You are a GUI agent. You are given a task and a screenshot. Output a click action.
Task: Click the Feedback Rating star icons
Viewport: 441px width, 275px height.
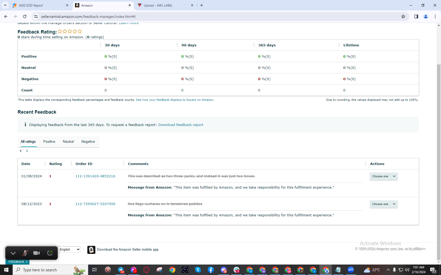point(70,31)
